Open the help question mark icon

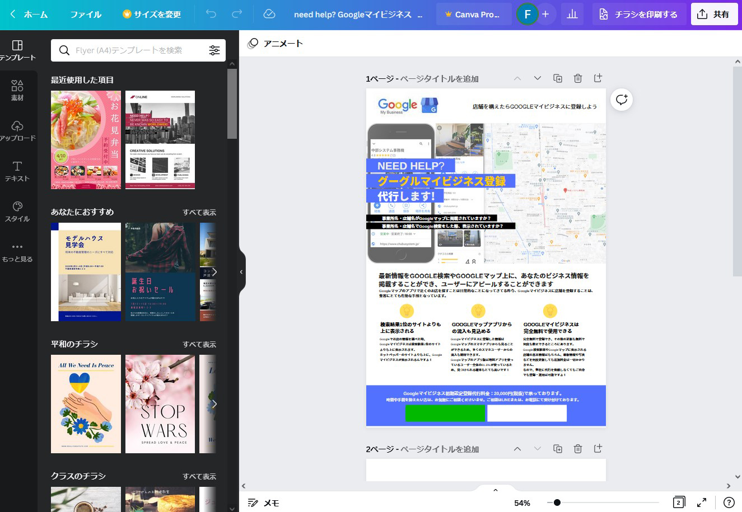729,502
